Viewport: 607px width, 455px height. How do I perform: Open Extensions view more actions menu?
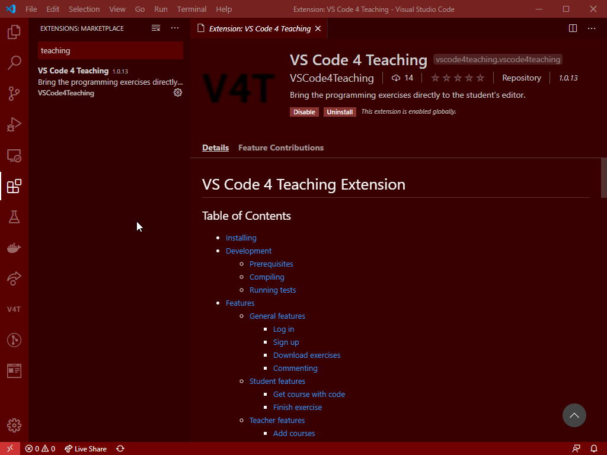(x=175, y=28)
